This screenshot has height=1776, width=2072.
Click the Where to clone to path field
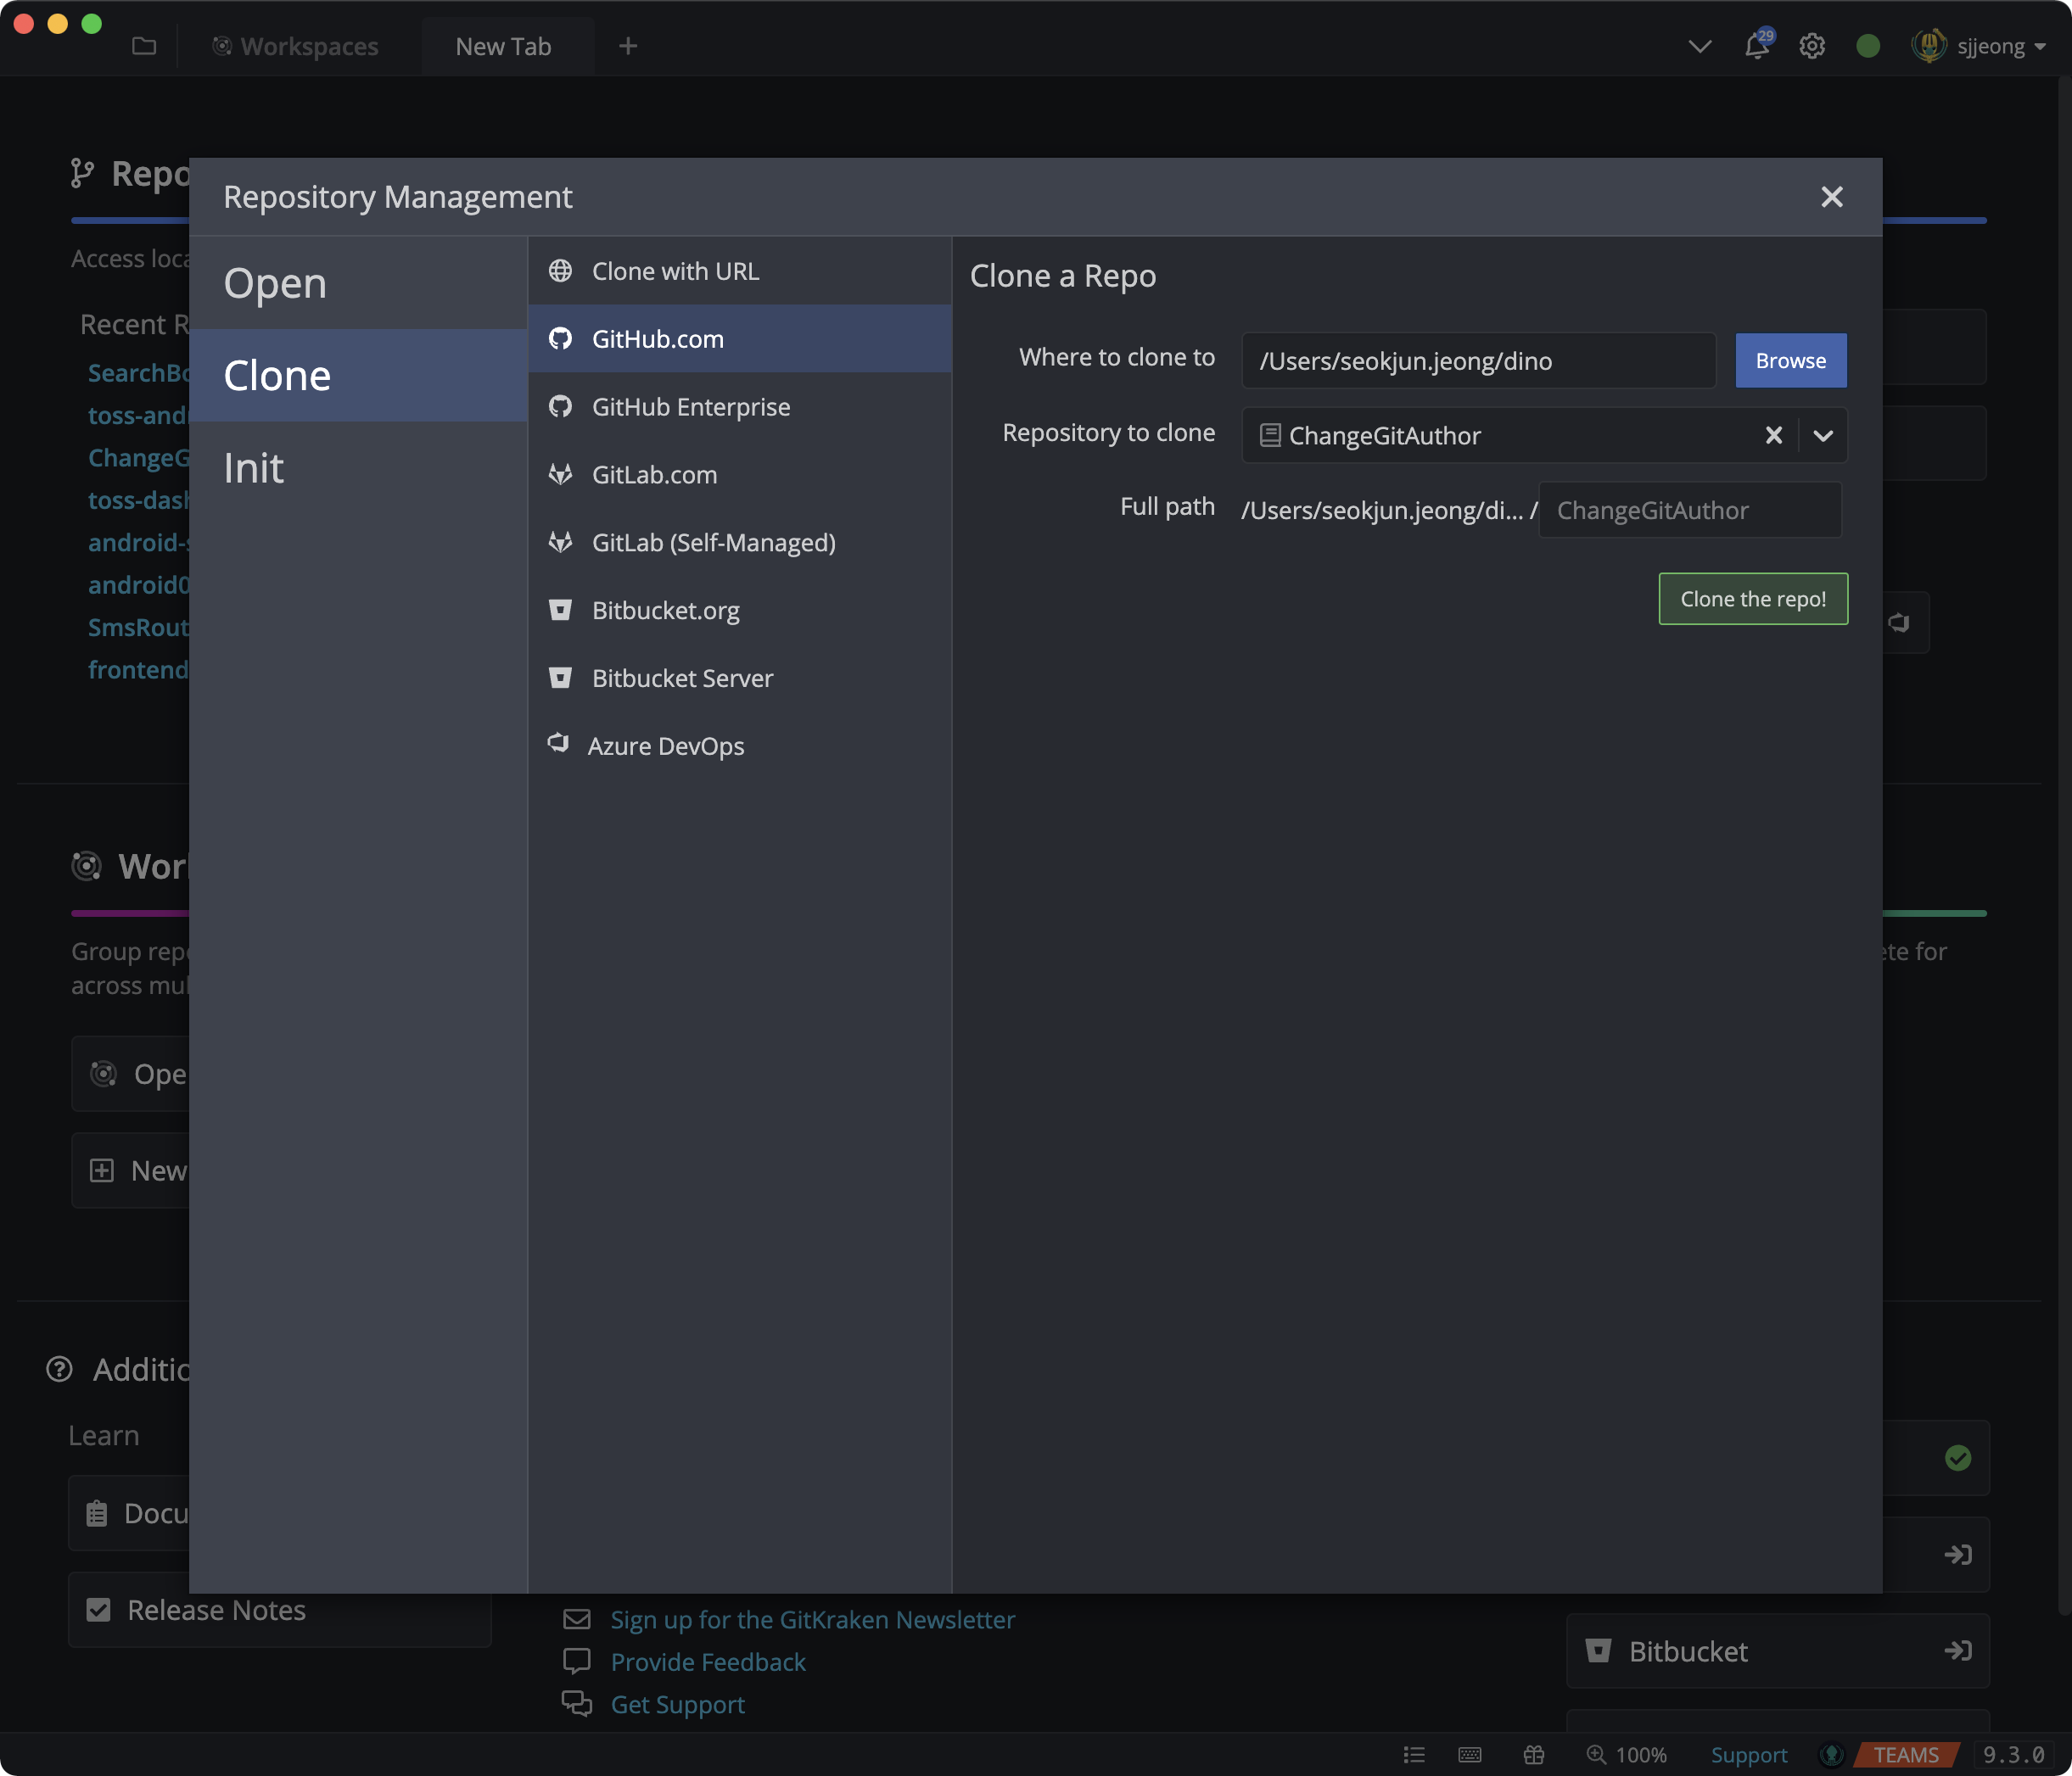[x=1478, y=360]
